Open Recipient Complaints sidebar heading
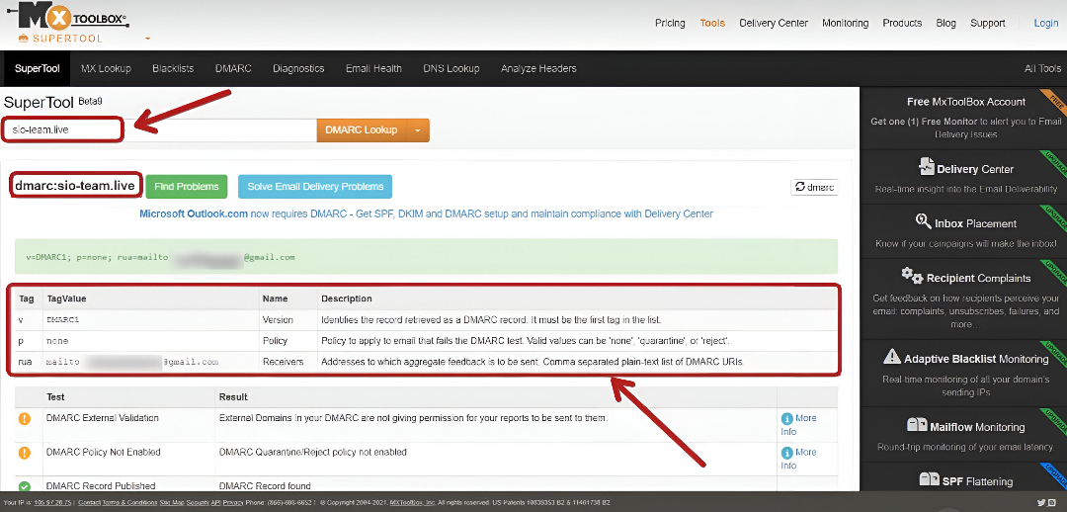The height and width of the screenshot is (512, 1067). pos(978,278)
